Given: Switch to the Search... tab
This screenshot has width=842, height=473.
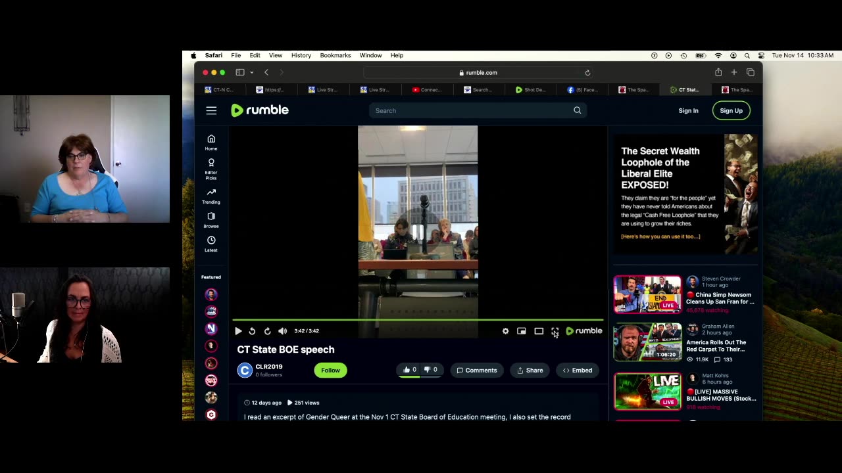Looking at the screenshot, I should 478,90.
